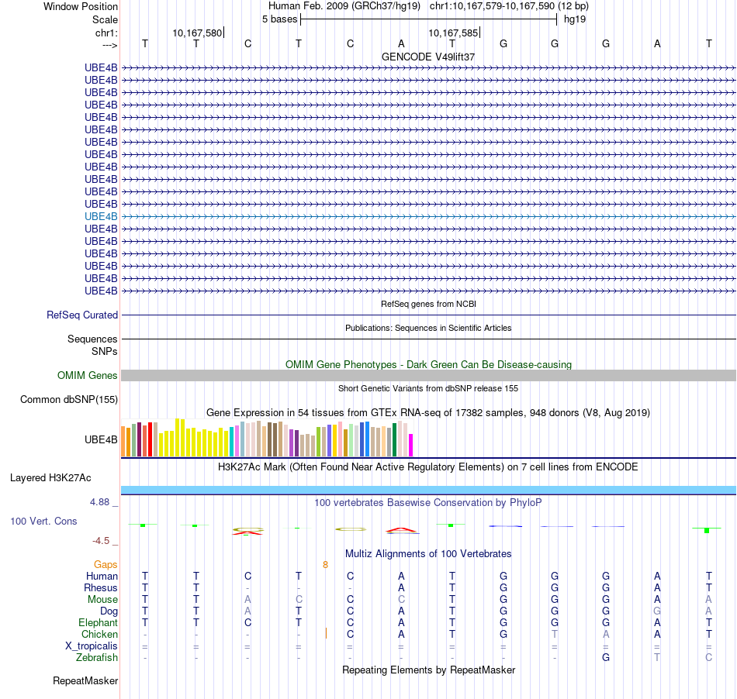This screenshot has width=737, height=699.
Task: Open the 'RefSeq genes from NCBI' track title
Action: [428, 305]
